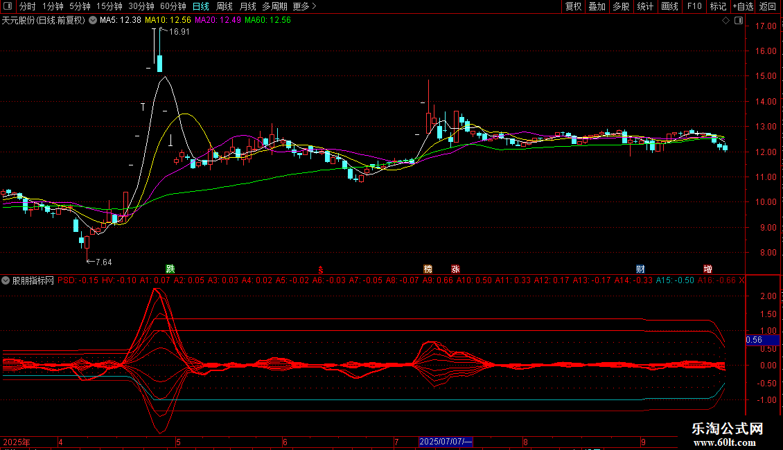Click the red $ event marker icon
Viewport: 783px width, 450px height.
[x=320, y=269]
